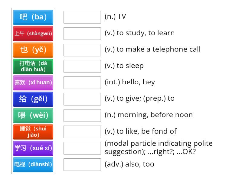Select the 喜欢 (xǐ huan) word tile
242x182 pixels.
tap(33, 83)
